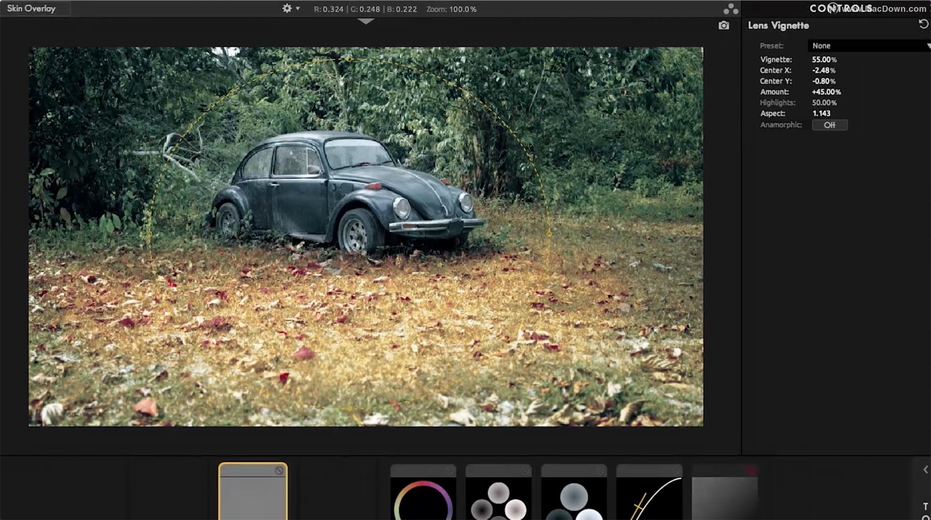The width and height of the screenshot is (931, 520).
Task: Collapse the side panel chevron
Action: [x=925, y=470]
